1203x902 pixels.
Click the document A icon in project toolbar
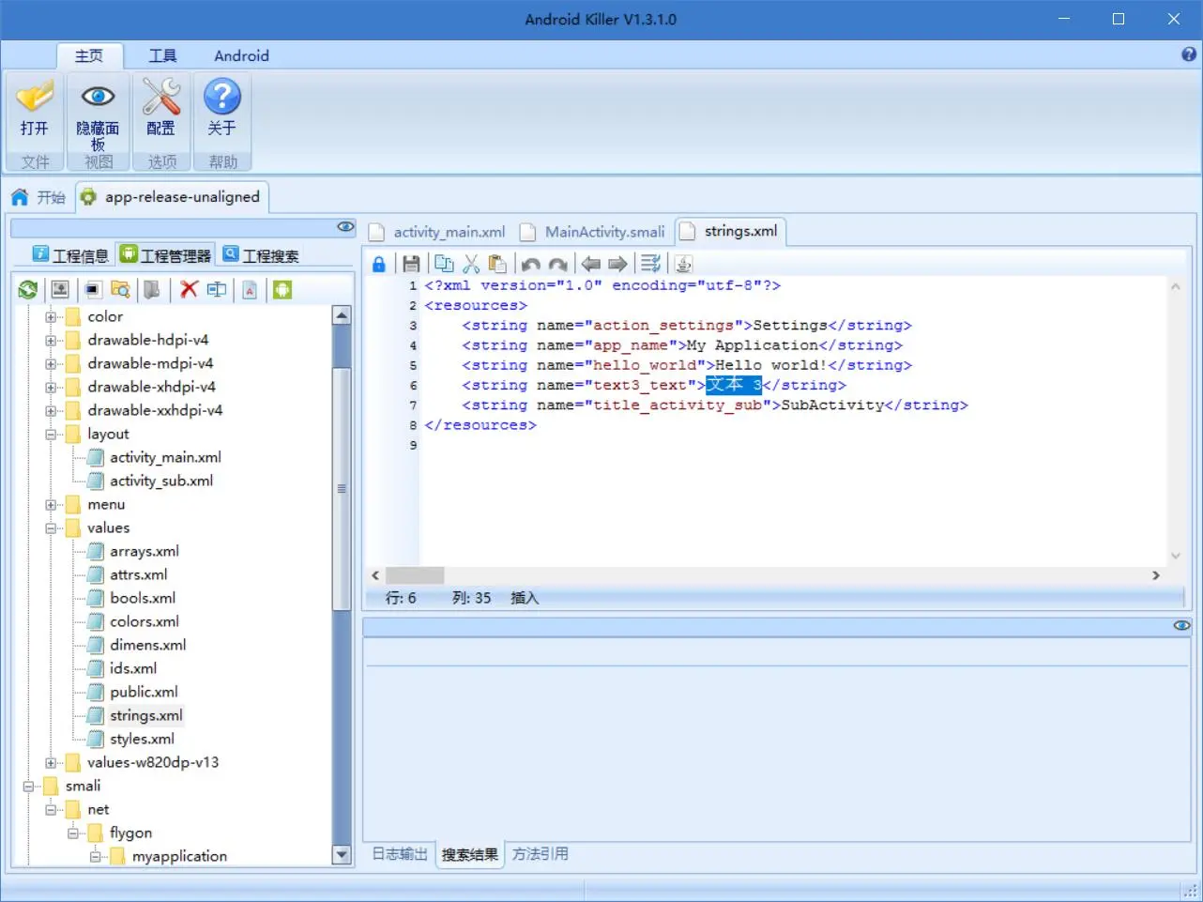coord(250,290)
